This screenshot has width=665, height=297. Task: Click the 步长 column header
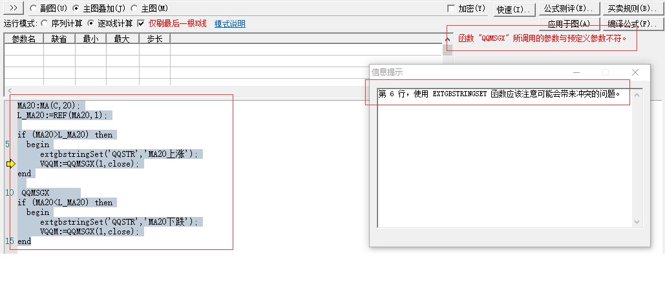(154, 39)
